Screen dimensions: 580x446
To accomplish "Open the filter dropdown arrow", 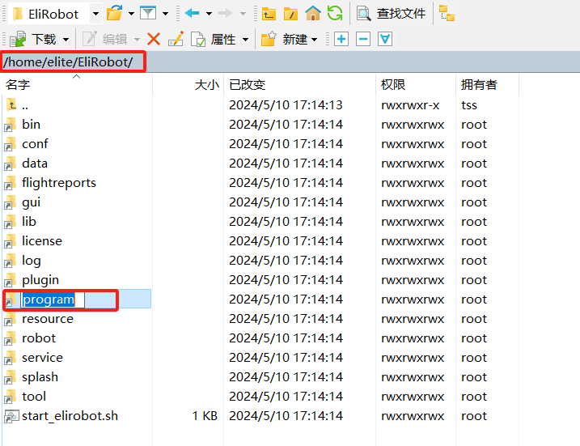I will (165, 14).
